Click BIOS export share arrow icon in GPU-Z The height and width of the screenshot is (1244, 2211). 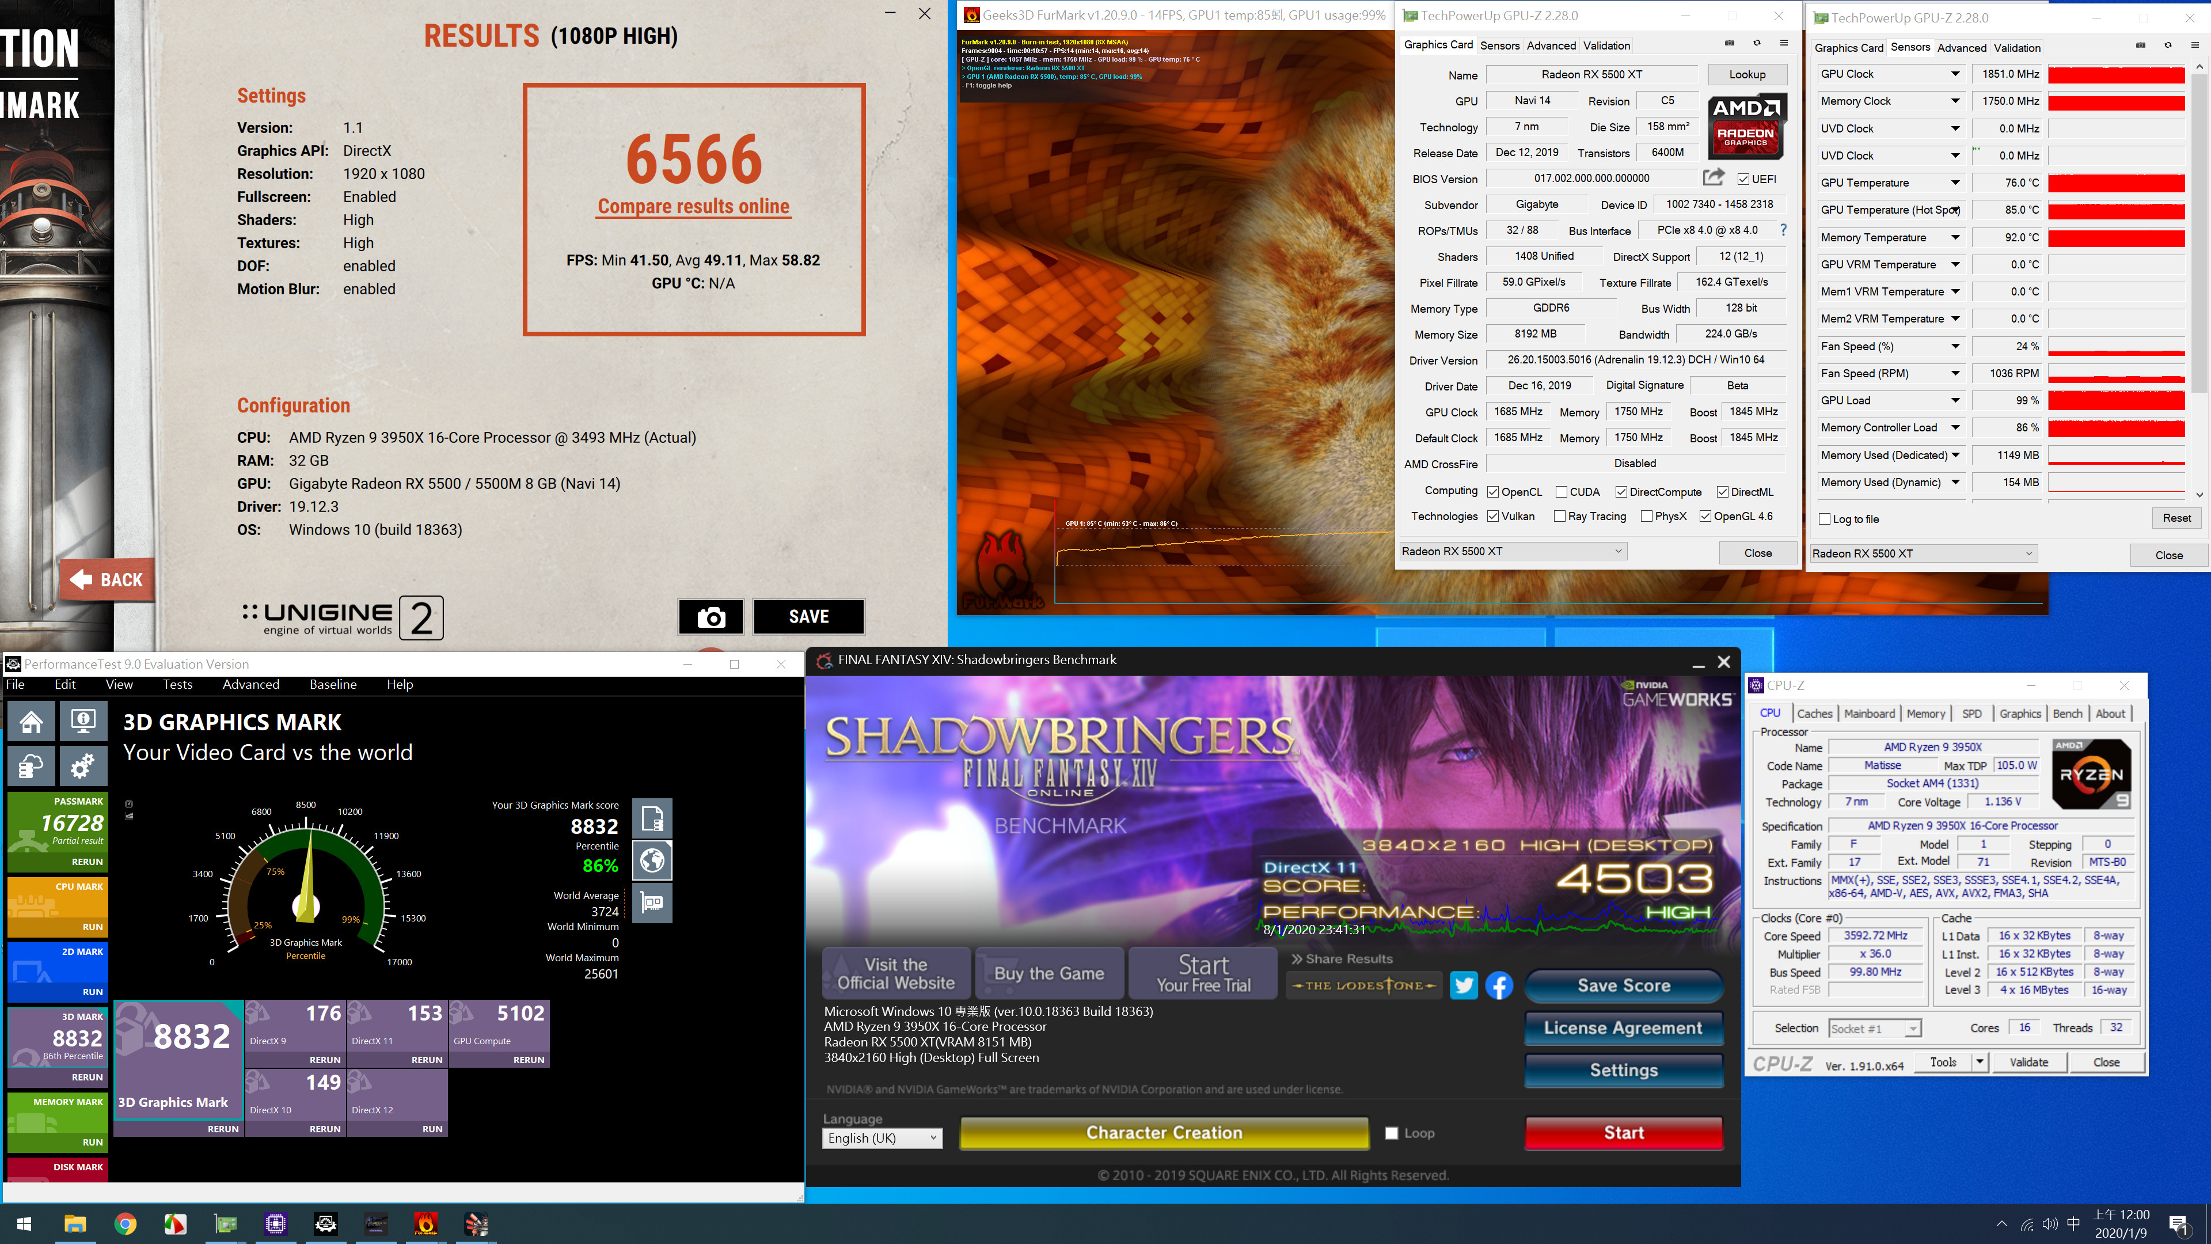(1713, 177)
